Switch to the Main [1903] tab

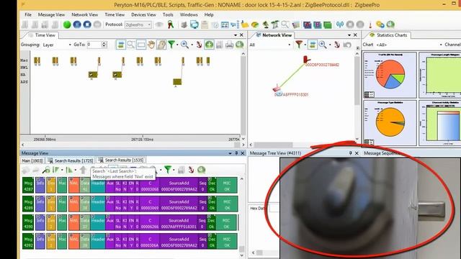32,160
